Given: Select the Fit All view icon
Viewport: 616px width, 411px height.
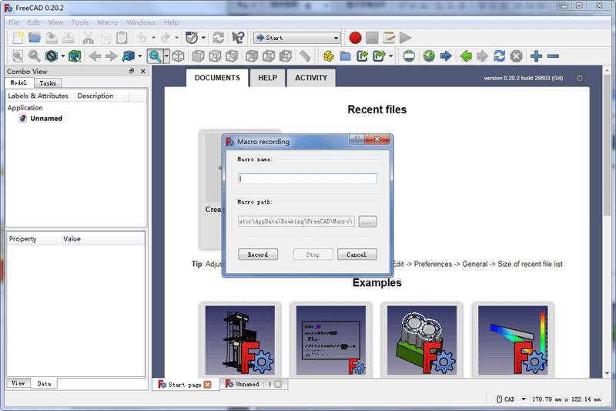Looking at the screenshot, I should (x=17, y=56).
